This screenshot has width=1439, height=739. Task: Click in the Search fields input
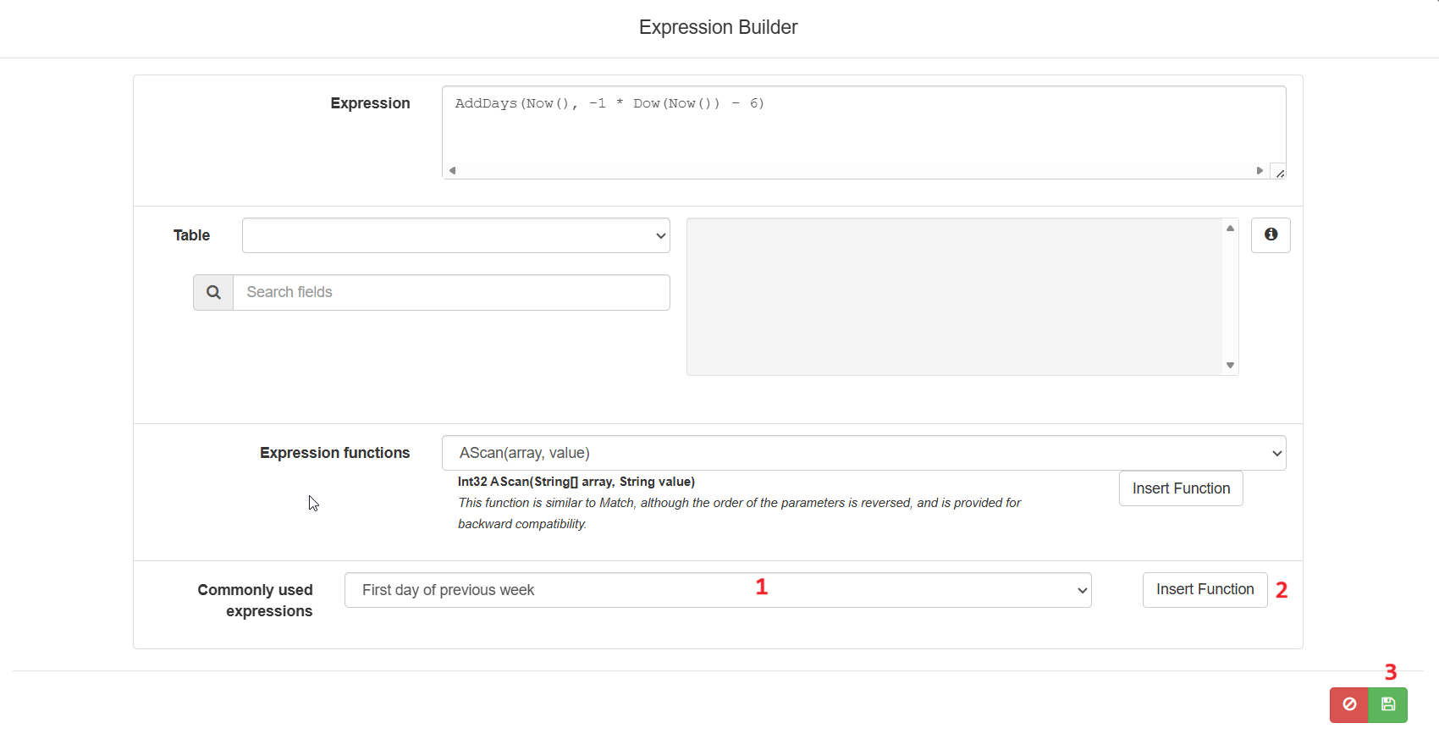[x=451, y=292]
